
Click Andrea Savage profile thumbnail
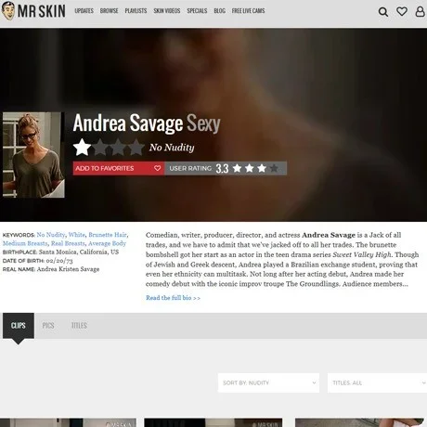(33, 155)
